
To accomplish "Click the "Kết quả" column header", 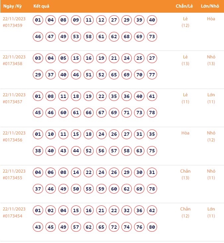I will click(x=41, y=6).
